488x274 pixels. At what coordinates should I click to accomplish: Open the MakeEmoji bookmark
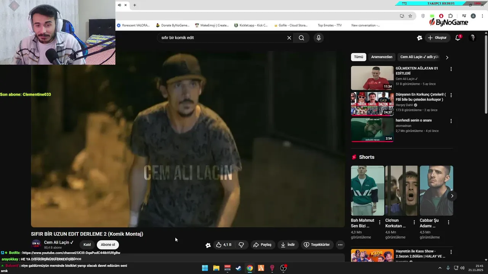(x=212, y=25)
